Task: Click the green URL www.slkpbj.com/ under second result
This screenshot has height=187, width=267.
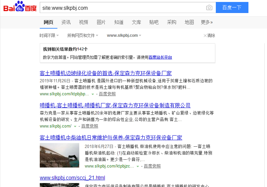Action: coord(56,126)
